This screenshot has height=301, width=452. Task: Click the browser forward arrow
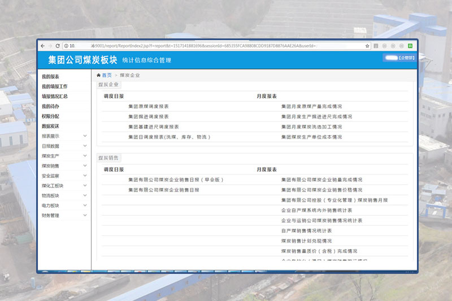[x=50, y=46]
